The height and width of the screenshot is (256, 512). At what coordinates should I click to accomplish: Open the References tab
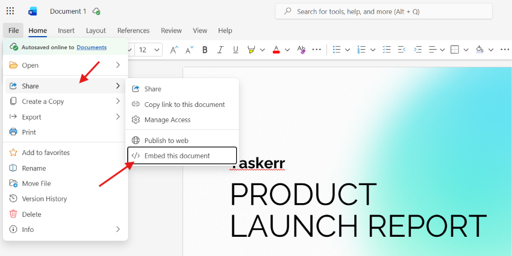[x=134, y=31]
